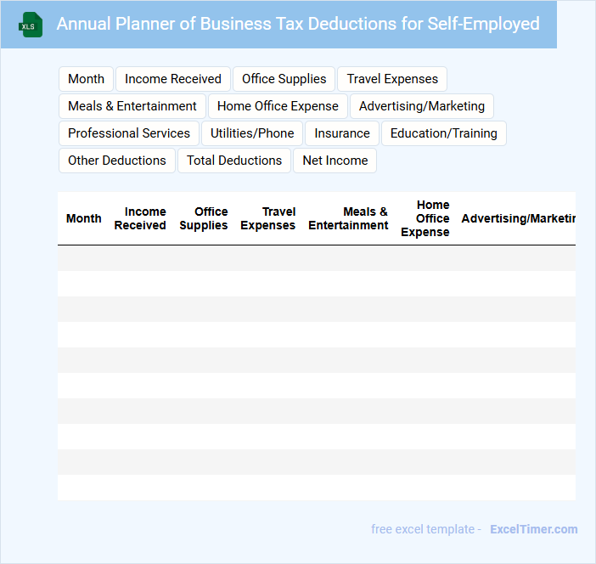Select the Income Received tag

[x=173, y=79]
